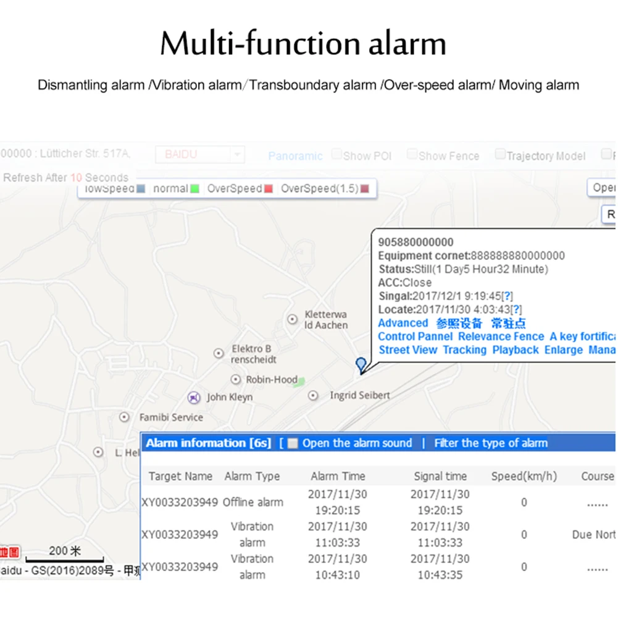Enable the Show POI checkbox
Screen dimensions: 618x618
click(336, 154)
